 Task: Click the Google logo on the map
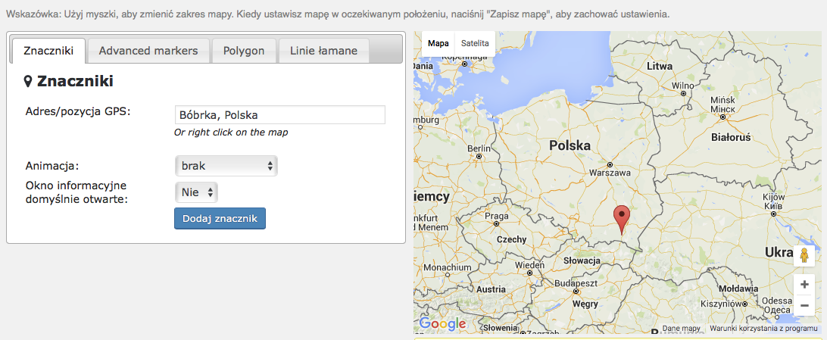click(x=442, y=323)
